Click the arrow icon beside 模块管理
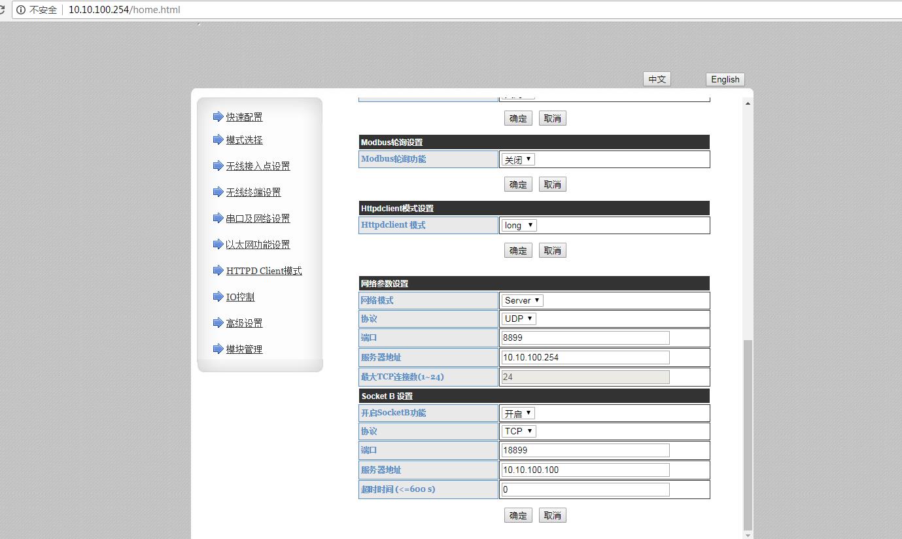Viewport: 902px width, 539px height. click(218, 349)
